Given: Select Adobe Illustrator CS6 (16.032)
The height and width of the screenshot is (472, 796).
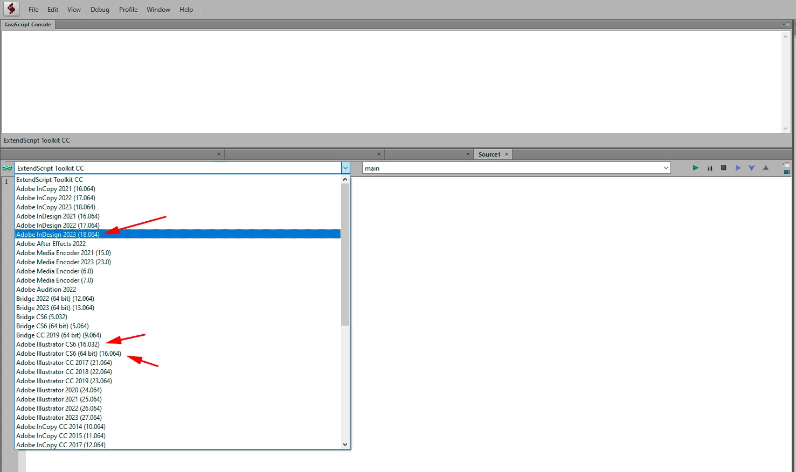Looking at the screenshot, I should 178,344.
